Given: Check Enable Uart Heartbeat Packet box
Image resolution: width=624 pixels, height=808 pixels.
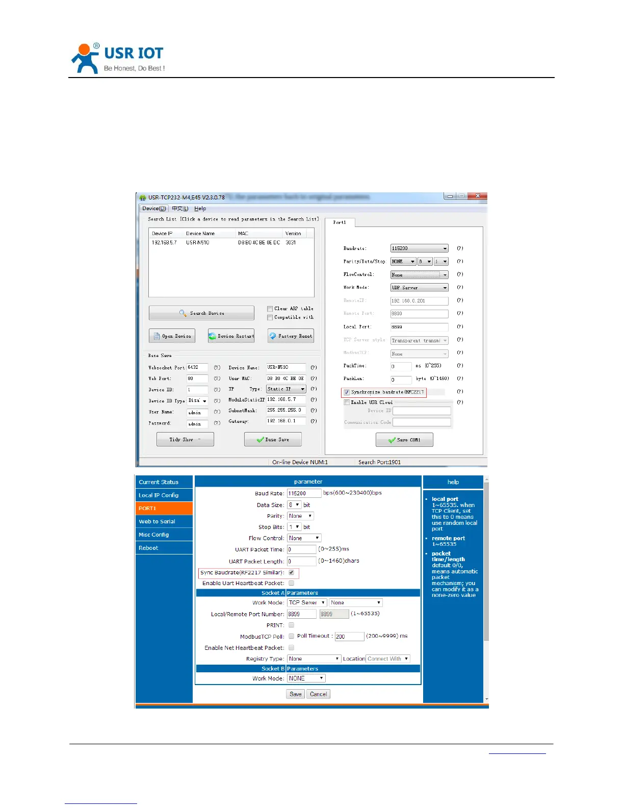Looking at the screenshot, I should pos(291,583).
